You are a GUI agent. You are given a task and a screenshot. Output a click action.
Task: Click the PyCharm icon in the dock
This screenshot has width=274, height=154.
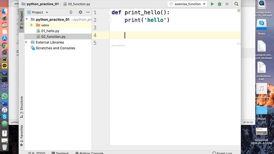[x=4, y=59]
